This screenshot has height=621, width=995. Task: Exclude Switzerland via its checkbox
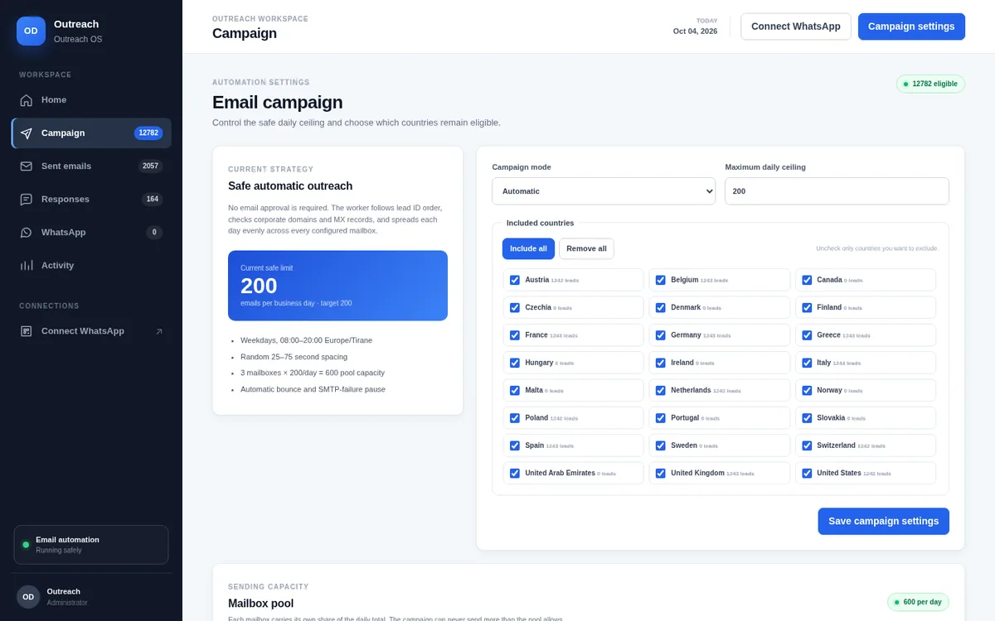click(x=807, y=445)
